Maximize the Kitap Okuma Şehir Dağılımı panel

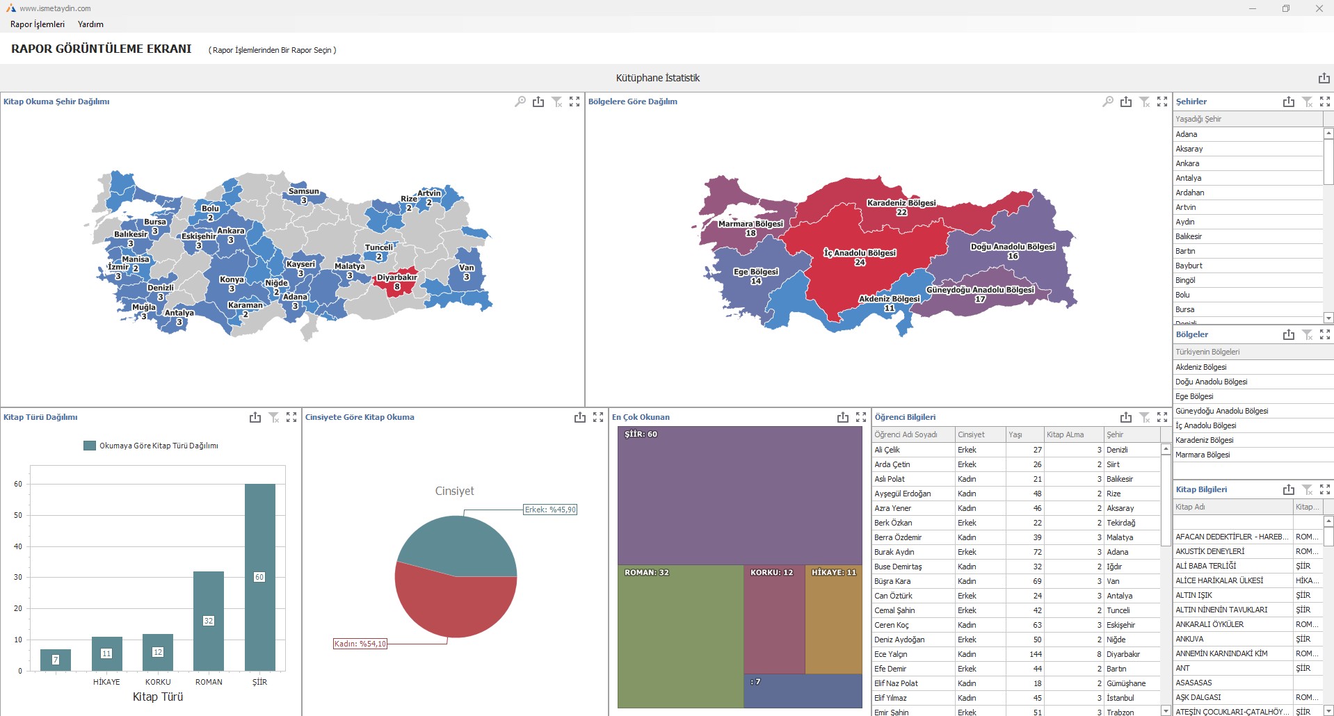(574, 102)
